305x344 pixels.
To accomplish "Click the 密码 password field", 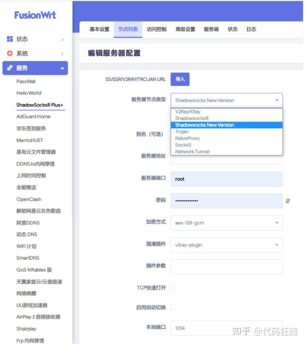I will pos(227,201).
